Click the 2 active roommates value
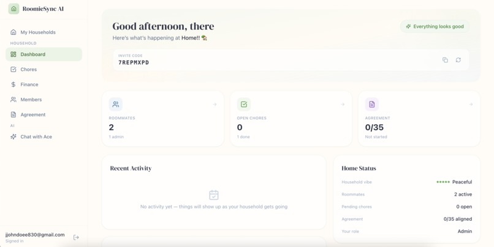 (463, 194)
